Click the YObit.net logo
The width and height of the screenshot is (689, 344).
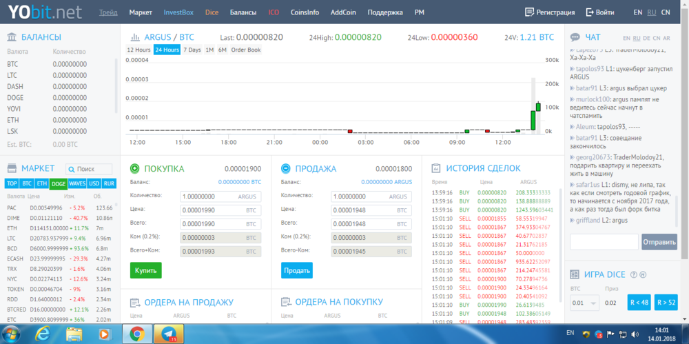point(41,12)
